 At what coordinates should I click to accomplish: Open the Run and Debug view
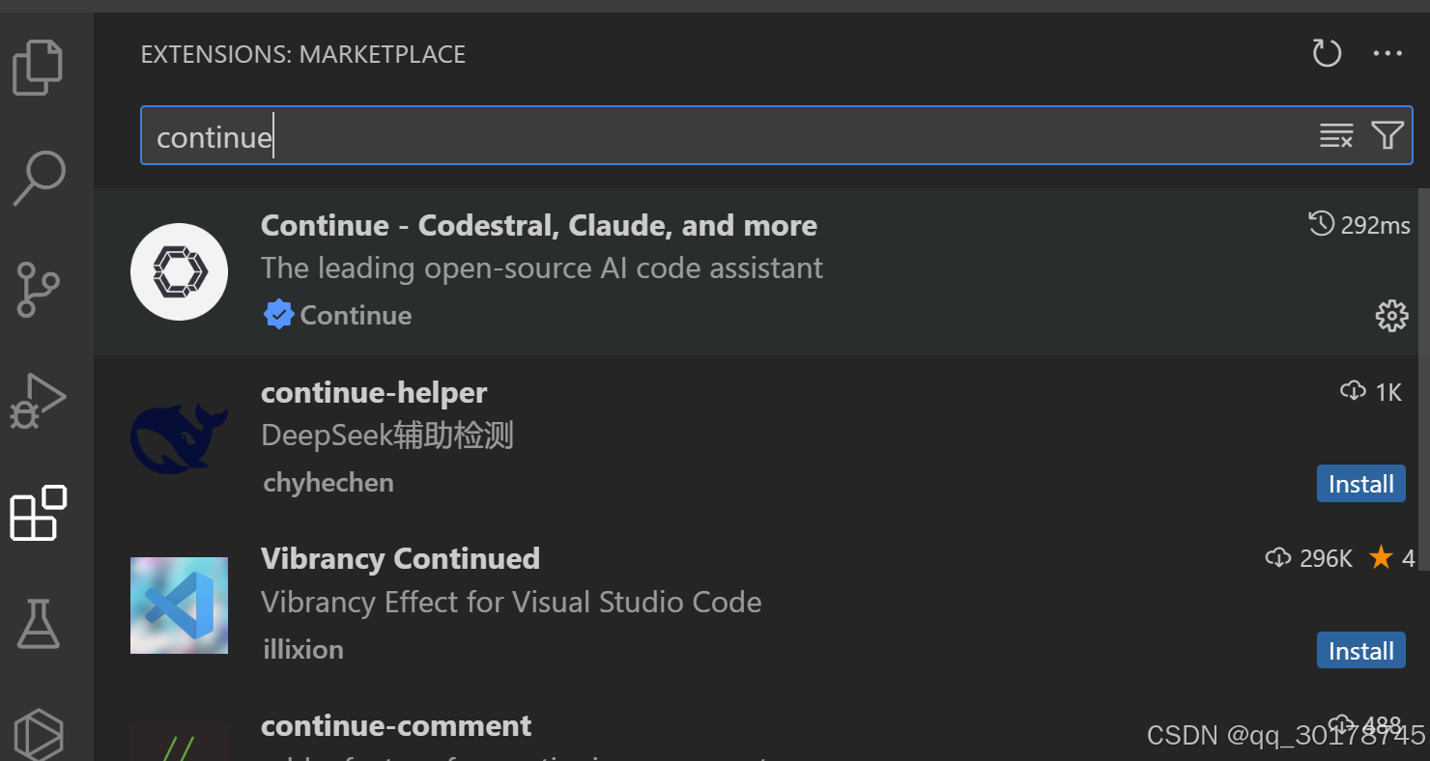38,400
